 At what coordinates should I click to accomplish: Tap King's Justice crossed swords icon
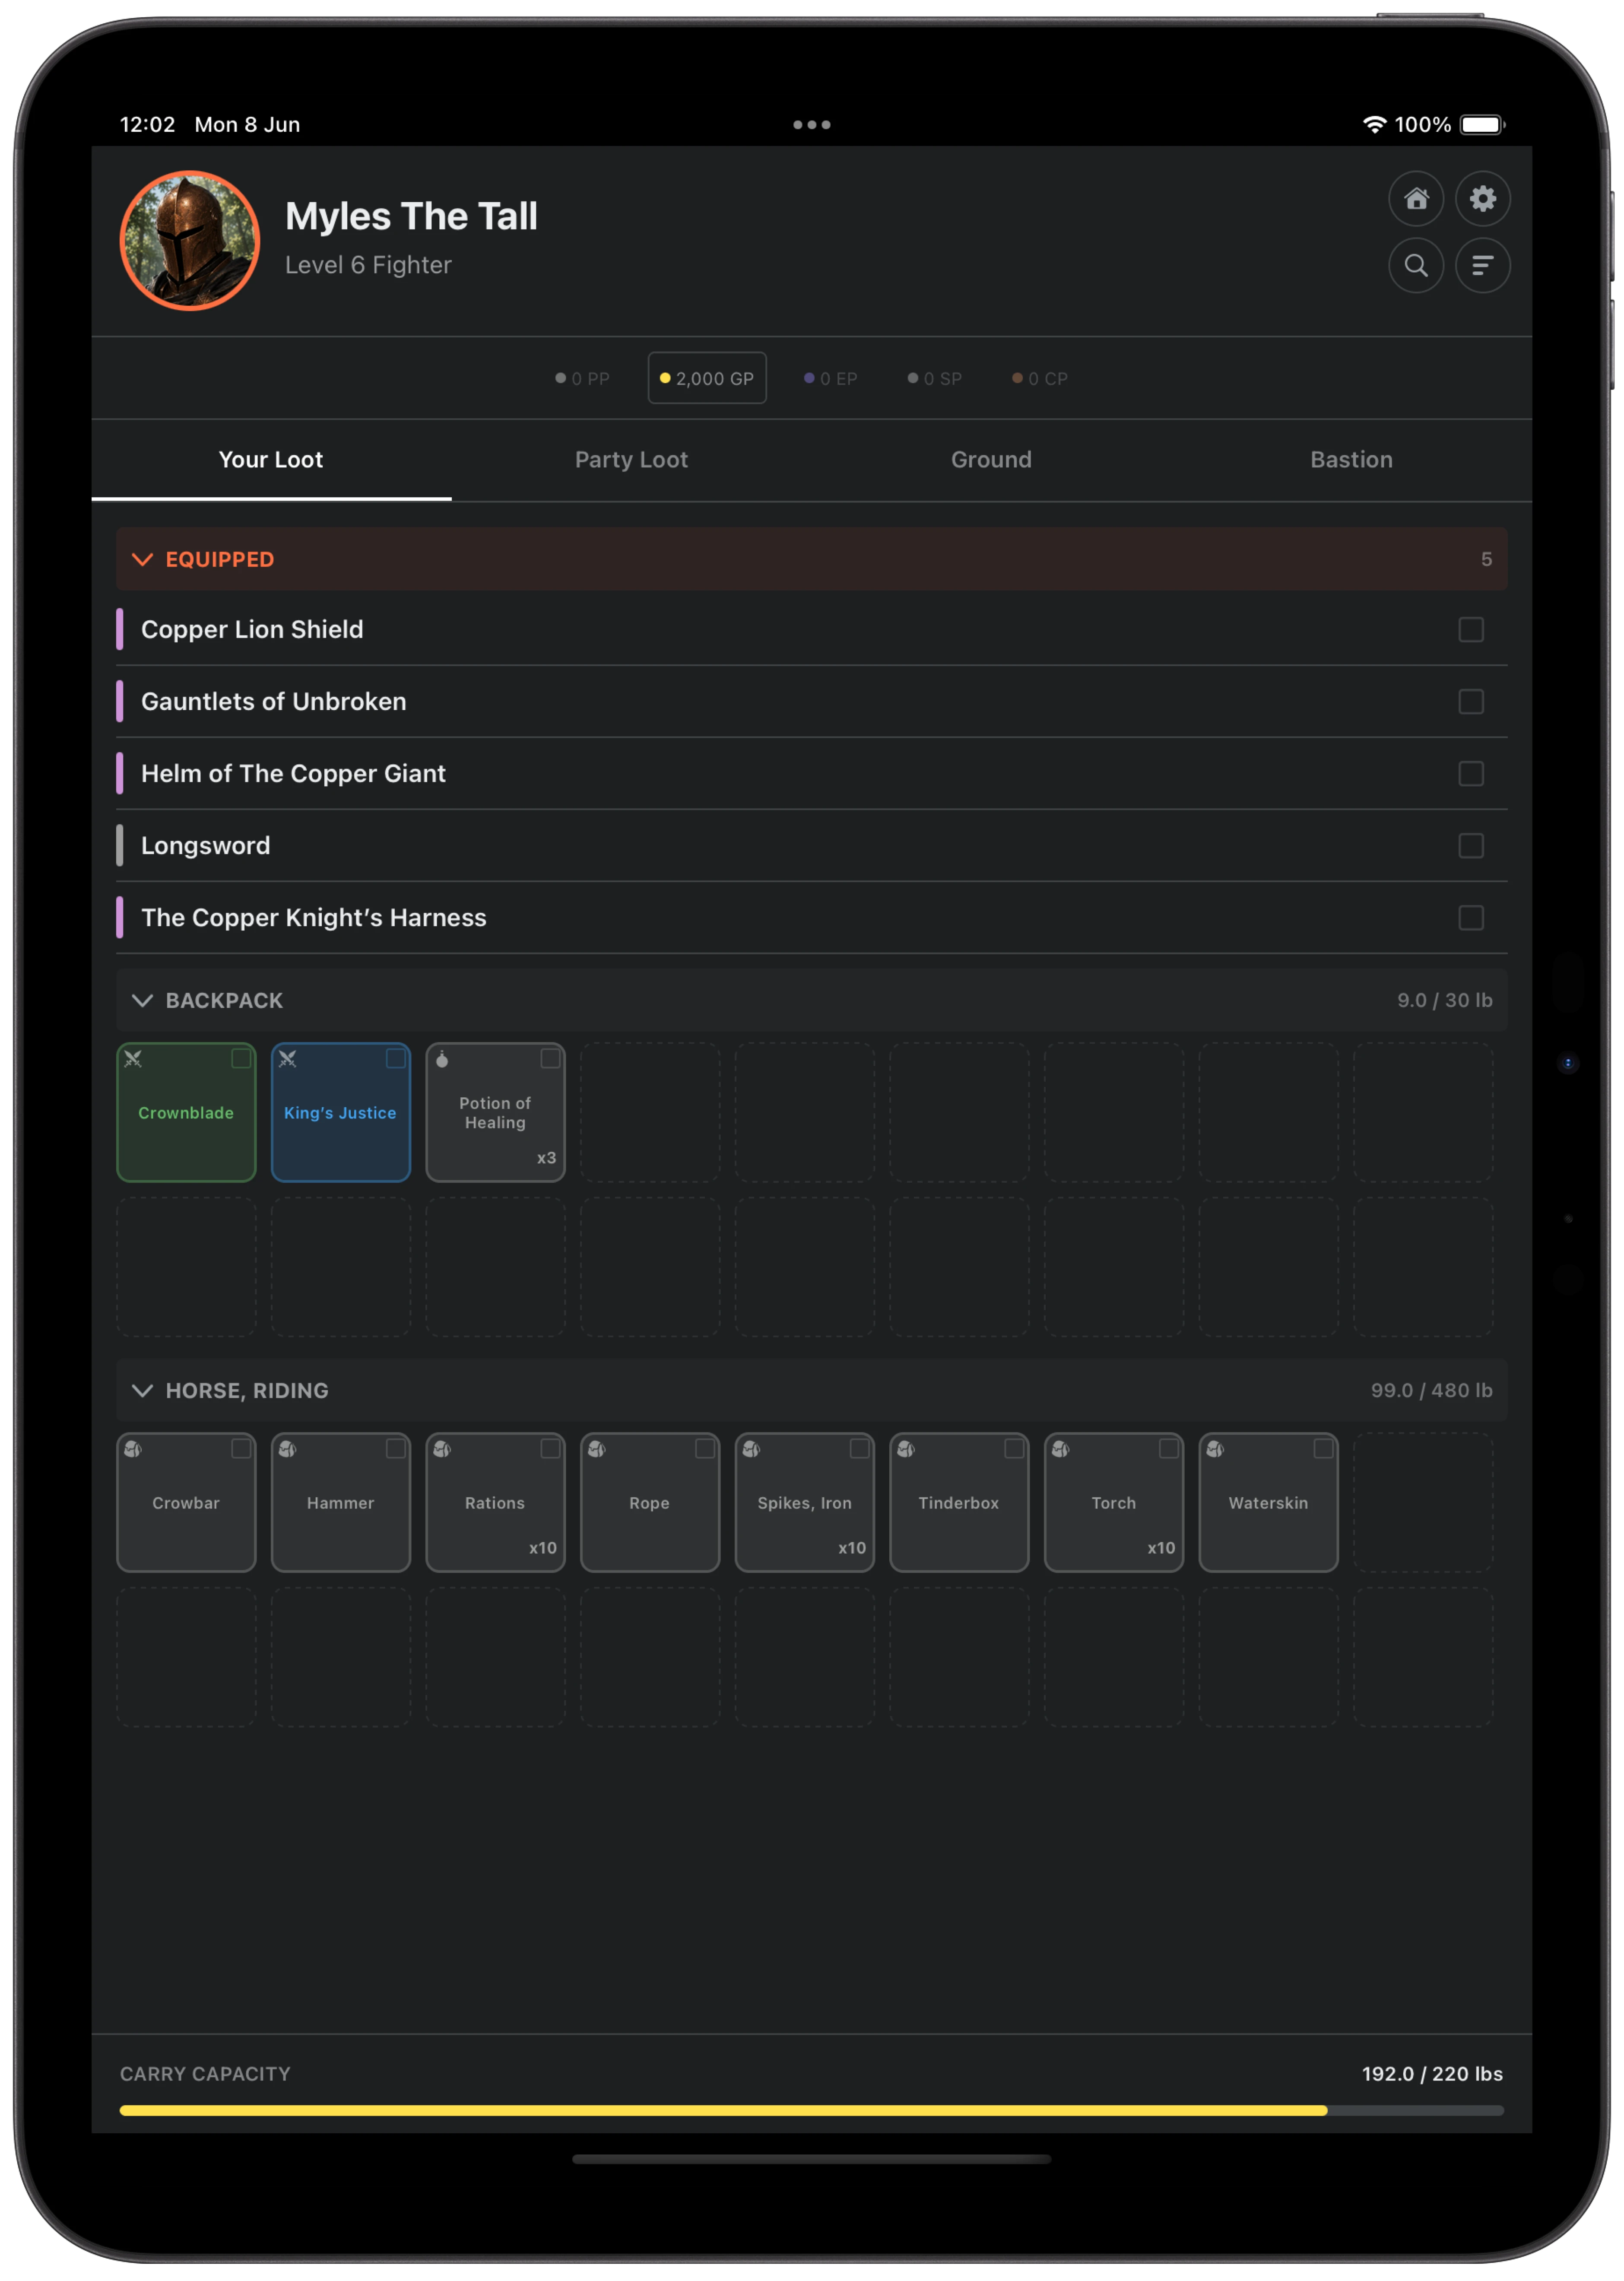[288, 1059]
